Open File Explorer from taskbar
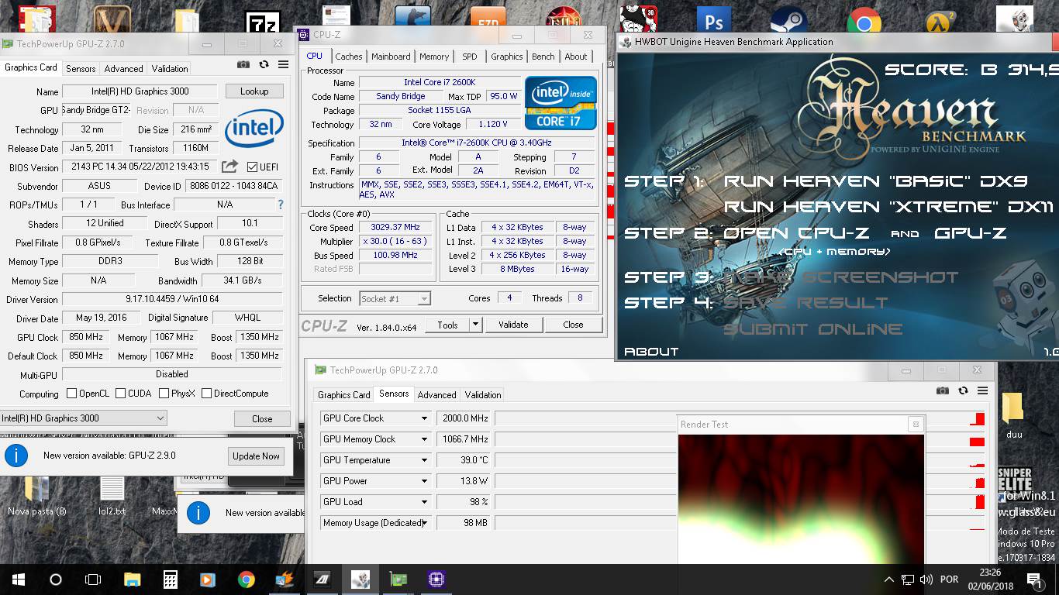Viewport: 1059px width, 595px height. pyautogui.click(x=132, y=580)
